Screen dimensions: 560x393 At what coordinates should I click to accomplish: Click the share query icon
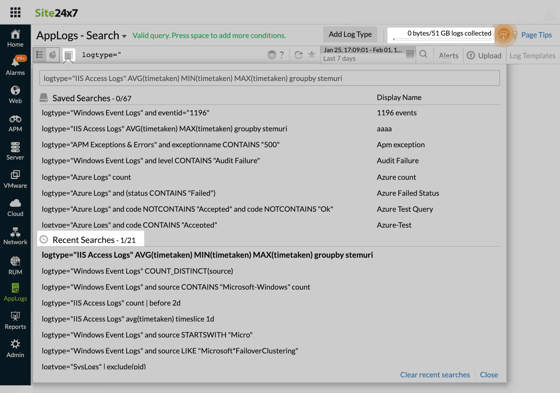299,55
